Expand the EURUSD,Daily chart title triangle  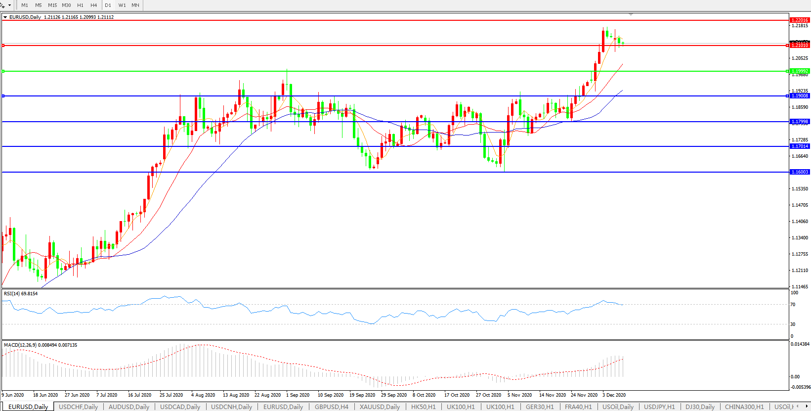point(5,17)
